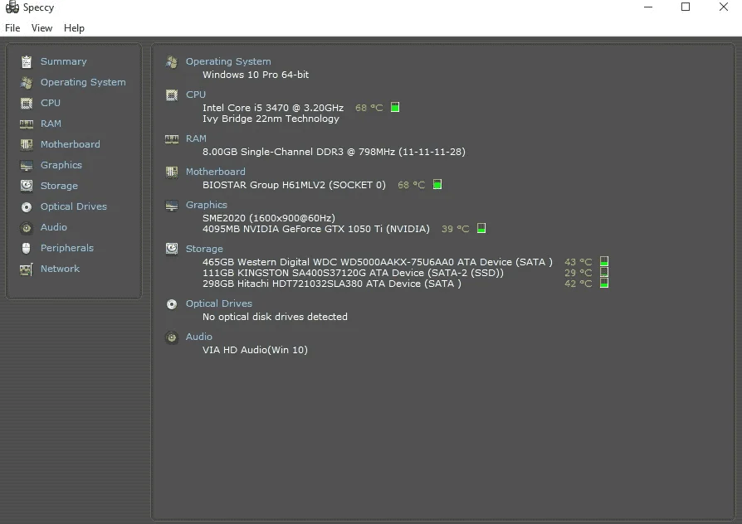Select Peripherals in the sidebar
The width and height of the screenshot is (742, 524).
67,248
